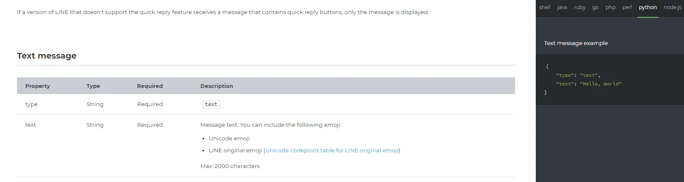Click the Type column header
This screenshot has height=182, width=684.
pyautogui.click(x=93, y=86)
